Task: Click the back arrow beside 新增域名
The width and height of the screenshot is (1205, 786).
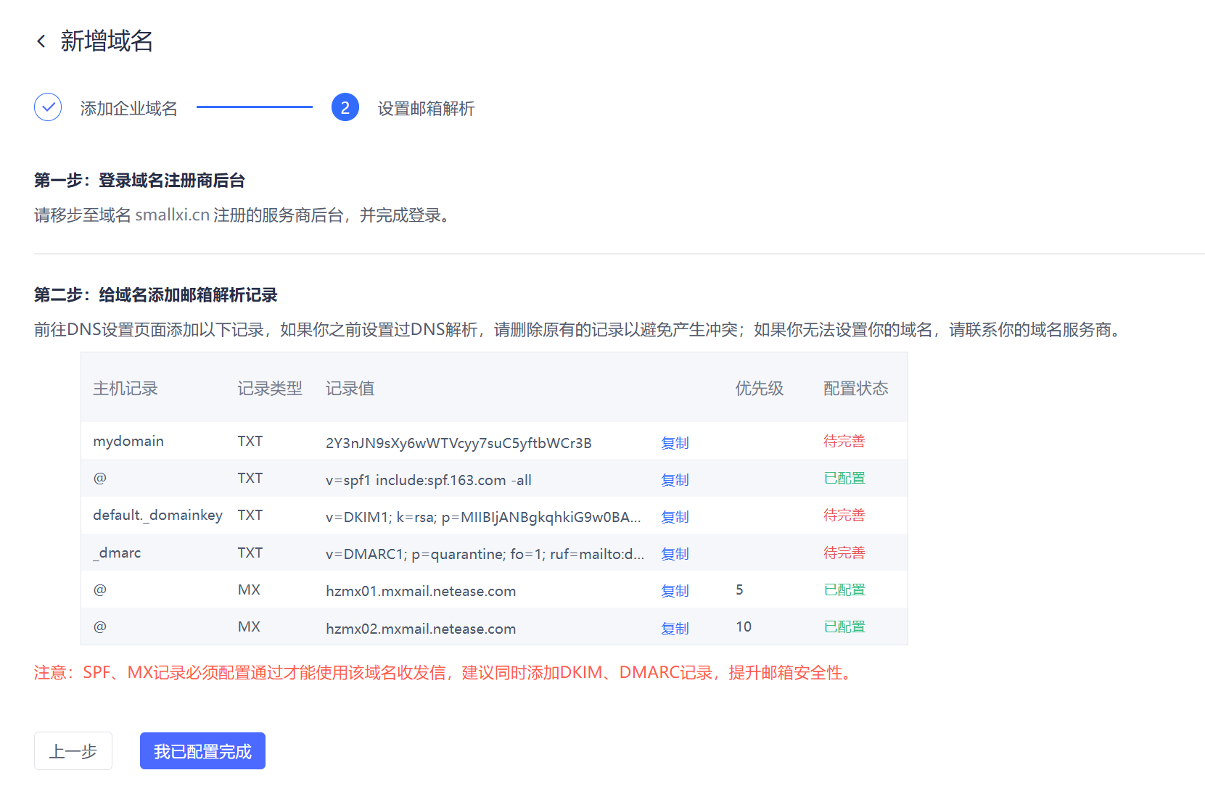Action: tap(41, 41)
